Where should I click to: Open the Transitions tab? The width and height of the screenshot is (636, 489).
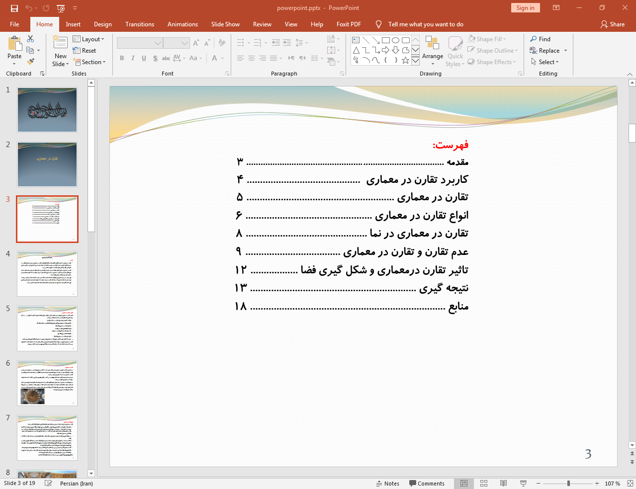[139, 24]
